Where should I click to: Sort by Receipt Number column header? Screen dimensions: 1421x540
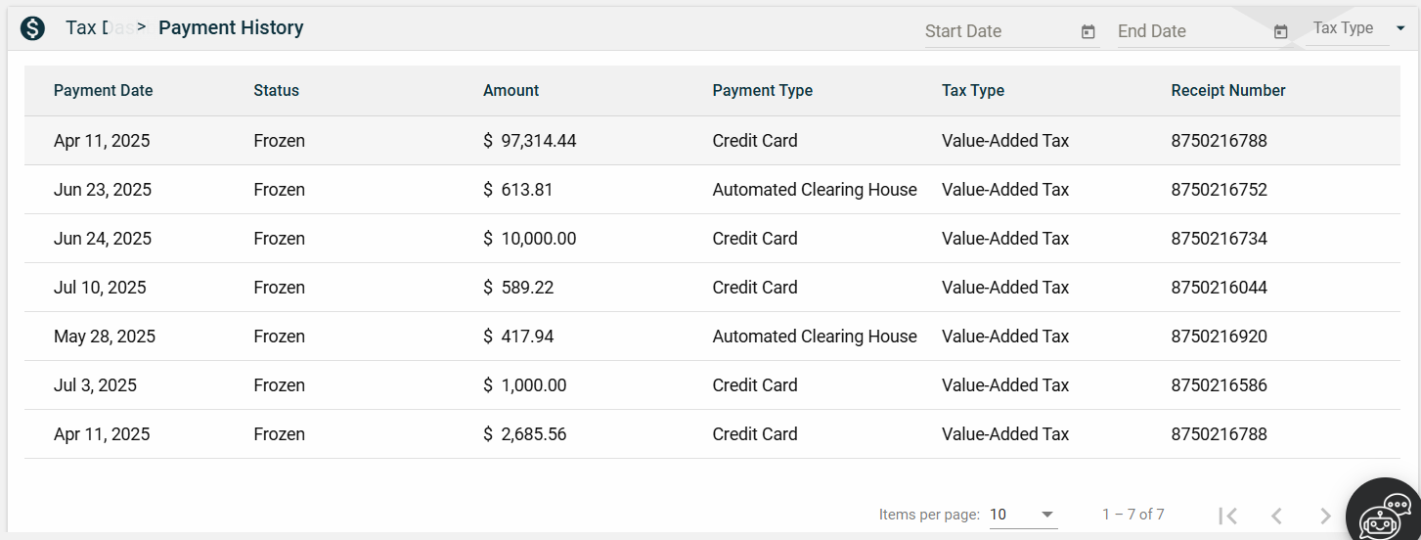click(1227, 90)
